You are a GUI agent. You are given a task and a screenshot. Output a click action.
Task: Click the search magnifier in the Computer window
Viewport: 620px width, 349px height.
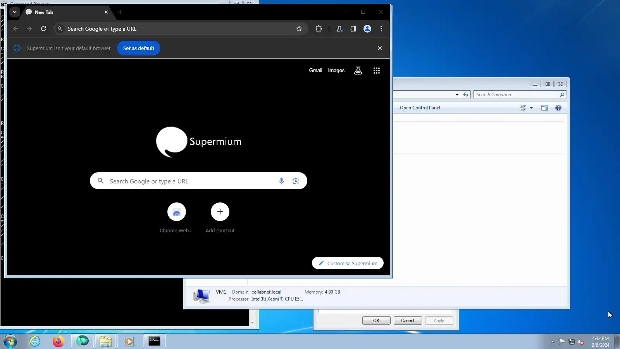point(562,95)
